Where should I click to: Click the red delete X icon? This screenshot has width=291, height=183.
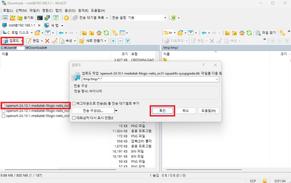tap(47, 41)
